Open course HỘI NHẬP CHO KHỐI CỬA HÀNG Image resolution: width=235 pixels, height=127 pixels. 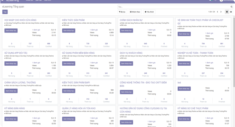[x=20, y=20]
